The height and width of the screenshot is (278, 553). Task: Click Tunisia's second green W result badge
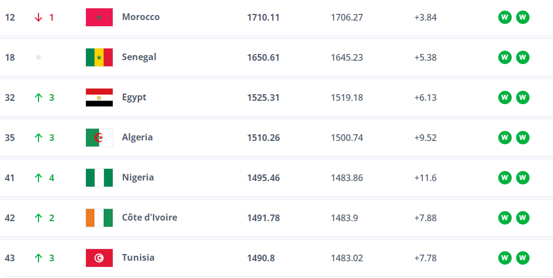pyautogui.click(x=522, y=258)
